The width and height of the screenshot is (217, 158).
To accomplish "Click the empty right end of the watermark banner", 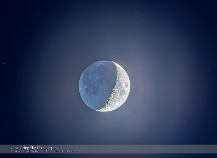I will click(x=193, y=149).
